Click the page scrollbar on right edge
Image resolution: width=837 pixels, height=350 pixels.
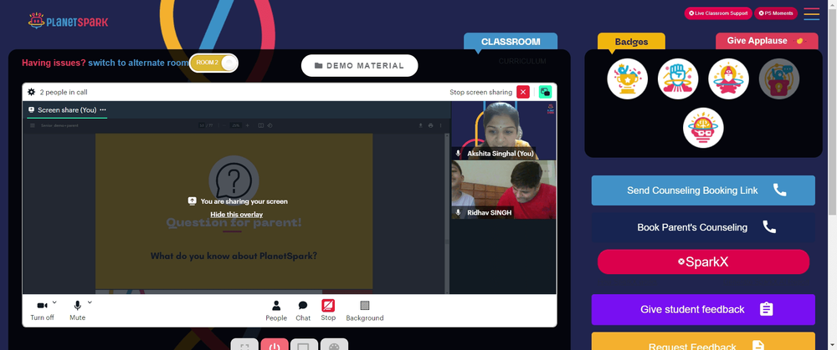click(x=832, y=112)
